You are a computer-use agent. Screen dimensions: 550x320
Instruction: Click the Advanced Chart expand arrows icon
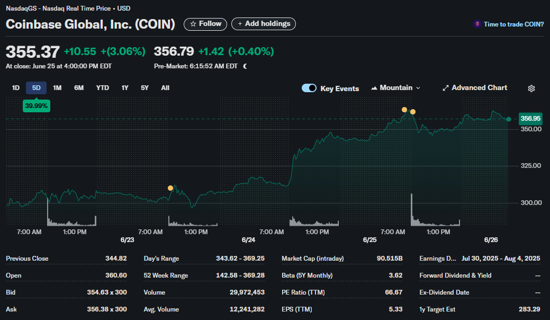[446, 88]
